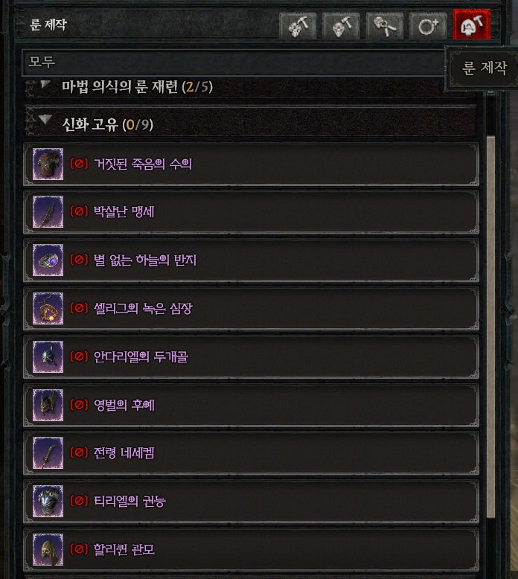Open the second crafting tab with skull and hammer

tap(341, 26)
